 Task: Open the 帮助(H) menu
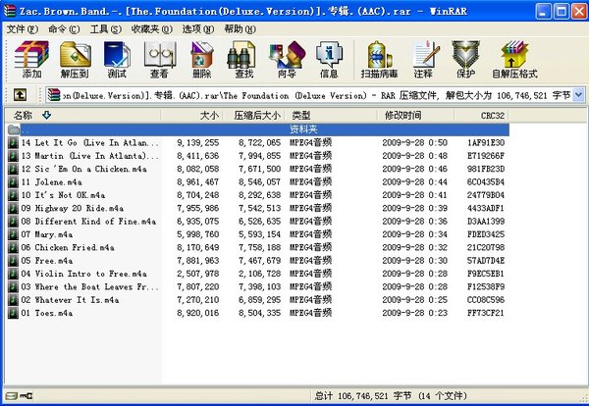tap(241, 28)
